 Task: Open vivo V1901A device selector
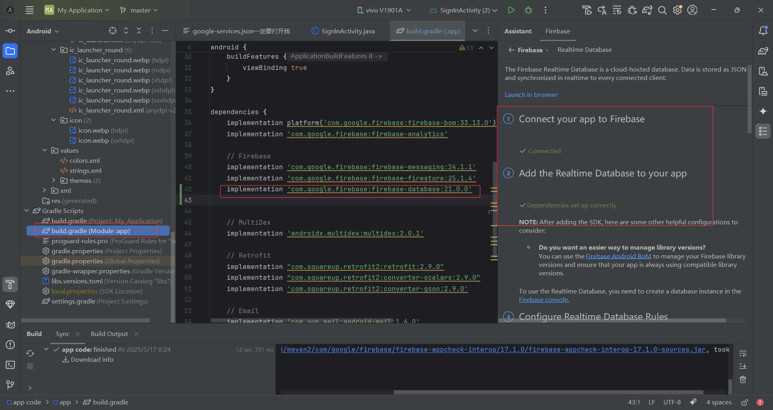(384, 10)
